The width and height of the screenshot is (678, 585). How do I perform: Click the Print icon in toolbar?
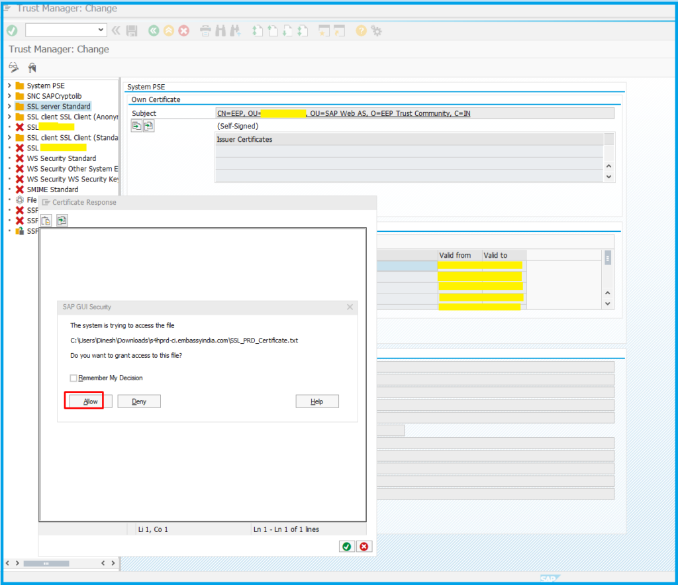(x=205, y=30)
